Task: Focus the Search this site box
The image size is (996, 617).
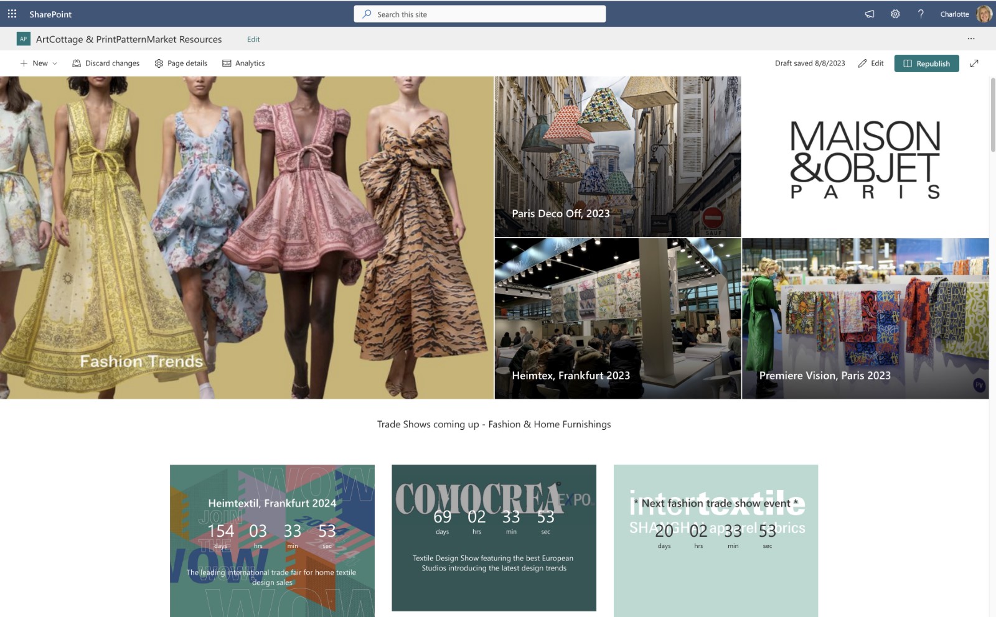Action: coord(480,14)
